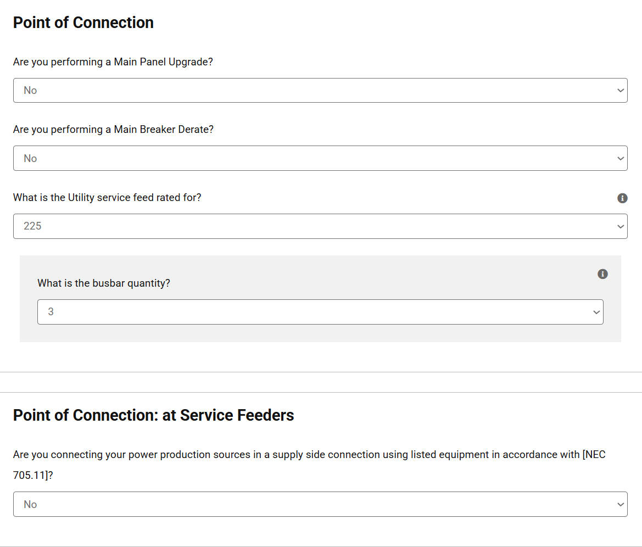Screen dimensions: 642x547
Task: Open the NEC 705.11 supply side connection dropdown
Action: point(320,504)
